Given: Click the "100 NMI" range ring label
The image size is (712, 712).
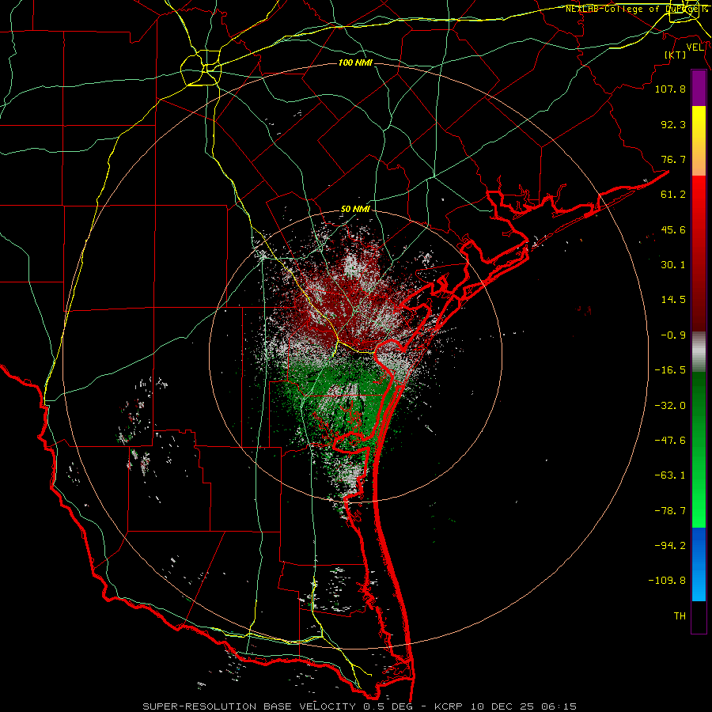Looking at the screenshot, I should tap(355, 62).
